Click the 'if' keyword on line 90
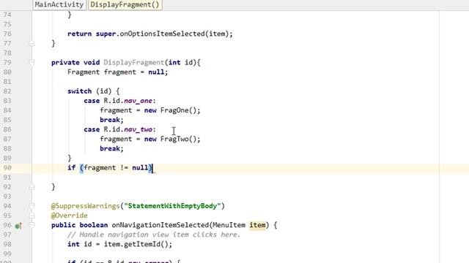 72,167
